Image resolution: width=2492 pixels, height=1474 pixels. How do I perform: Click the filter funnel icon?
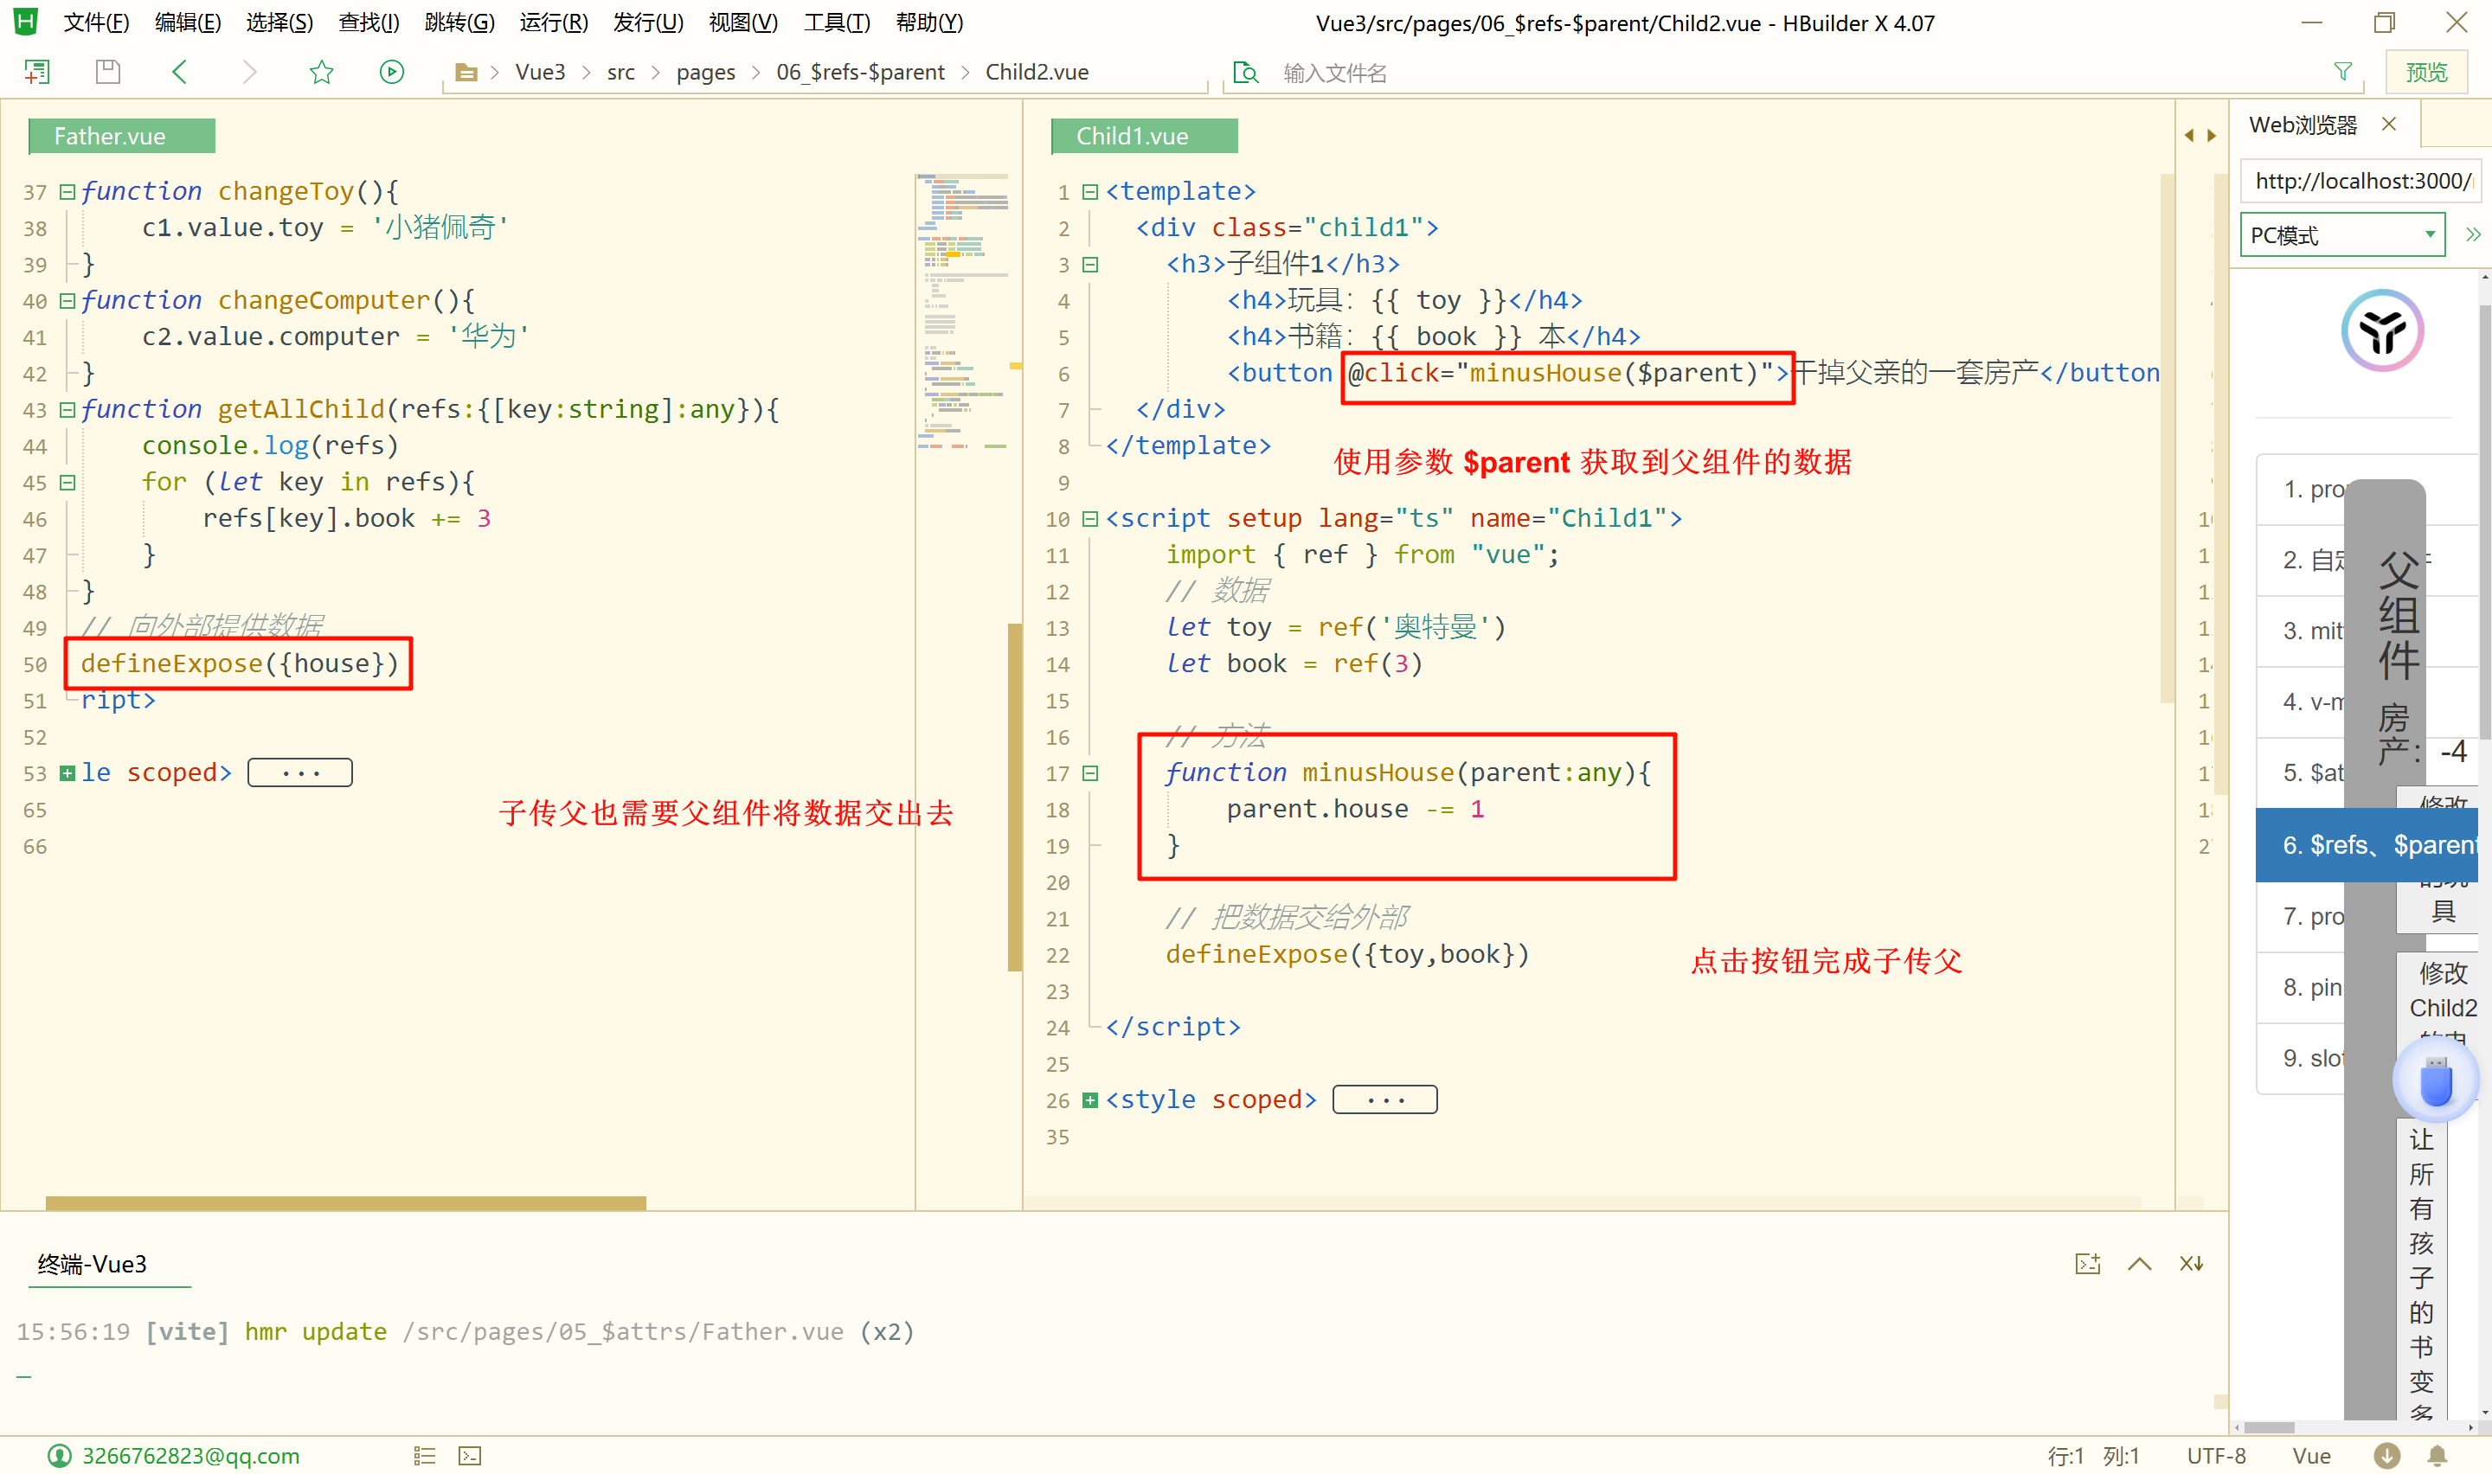[x=2342, y=72]
